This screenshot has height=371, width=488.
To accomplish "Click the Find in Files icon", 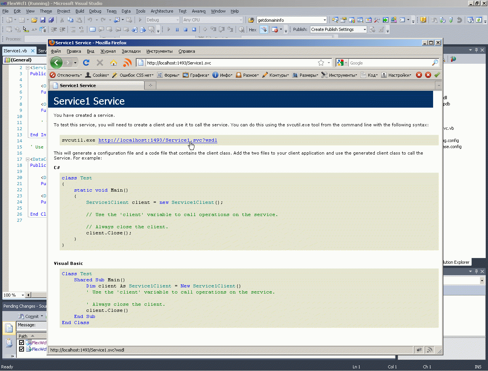I will [x=251, y=20].
